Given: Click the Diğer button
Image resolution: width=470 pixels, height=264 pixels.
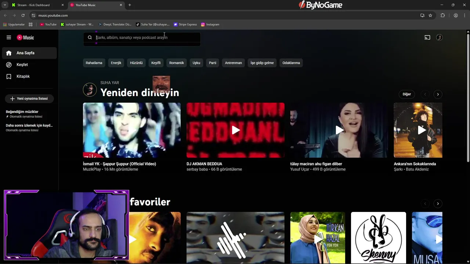Looking at the screenshot, I should point(407,94).
